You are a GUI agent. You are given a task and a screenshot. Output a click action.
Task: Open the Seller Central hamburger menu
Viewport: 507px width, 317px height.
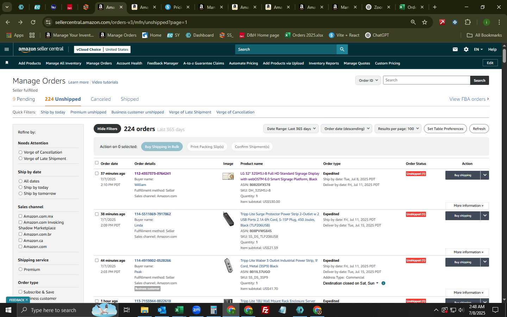[6, 49]
